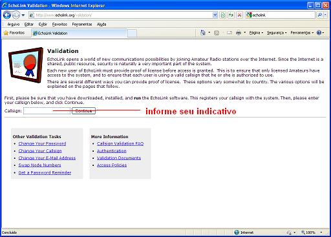Click the More Information heading
This screenshot has width=331, height=237.
tap(110, 137)
